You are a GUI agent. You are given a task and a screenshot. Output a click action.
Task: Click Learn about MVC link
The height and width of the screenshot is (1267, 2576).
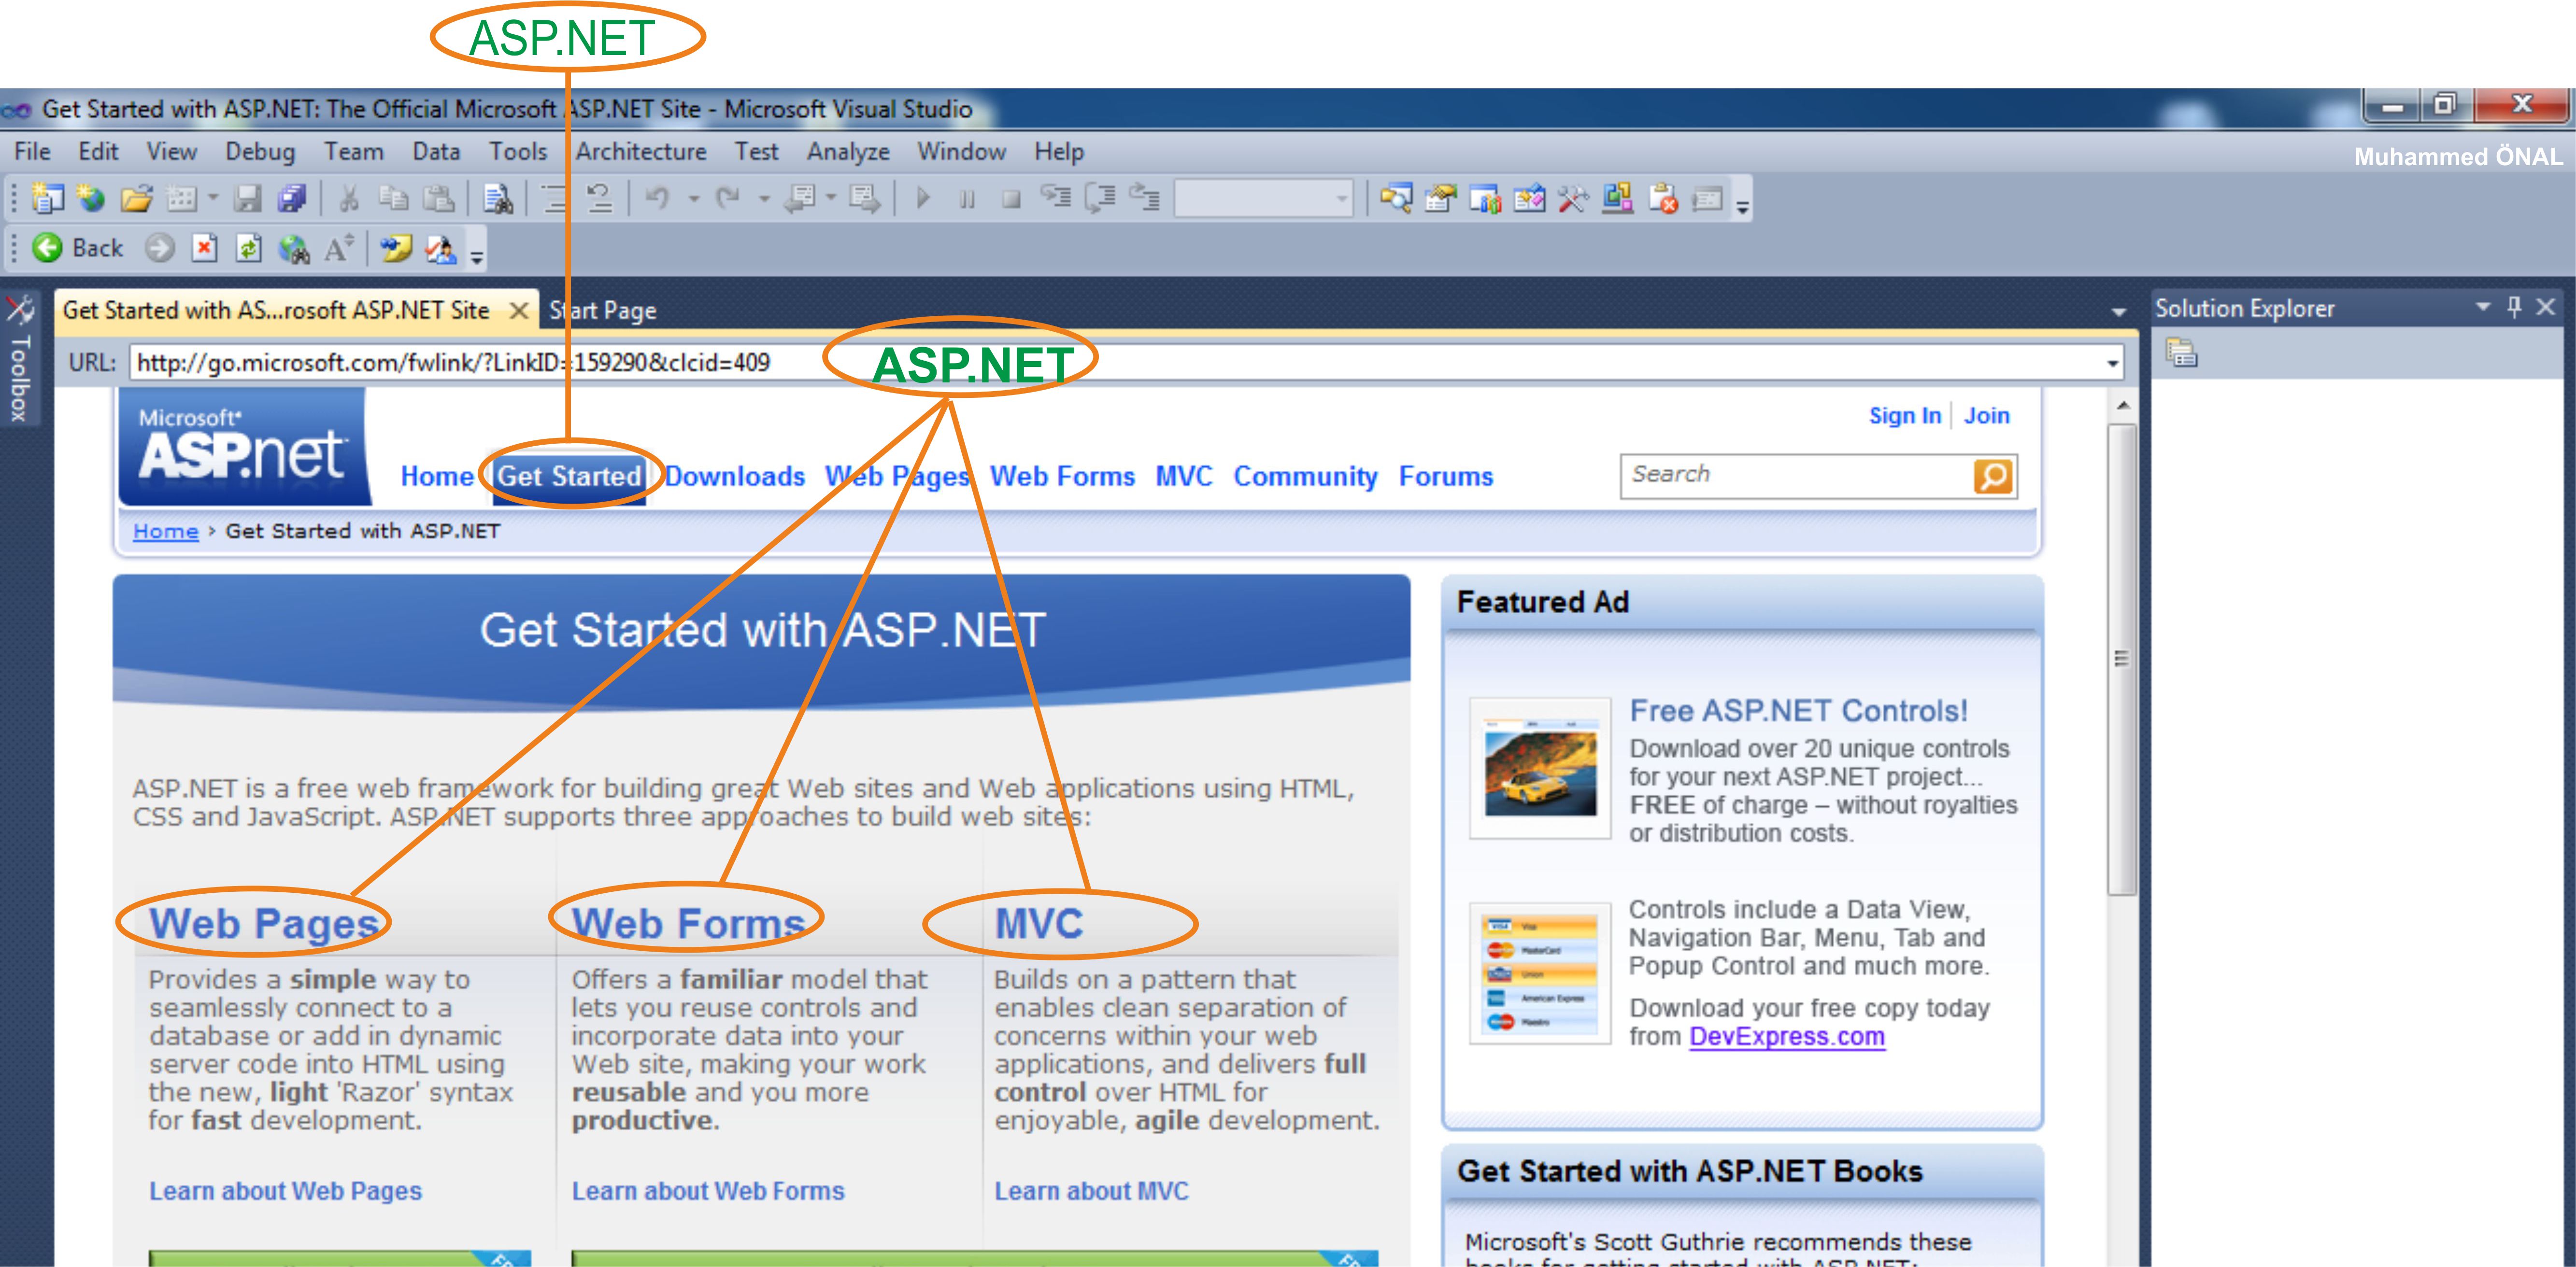click(x=1091, y=1191)
